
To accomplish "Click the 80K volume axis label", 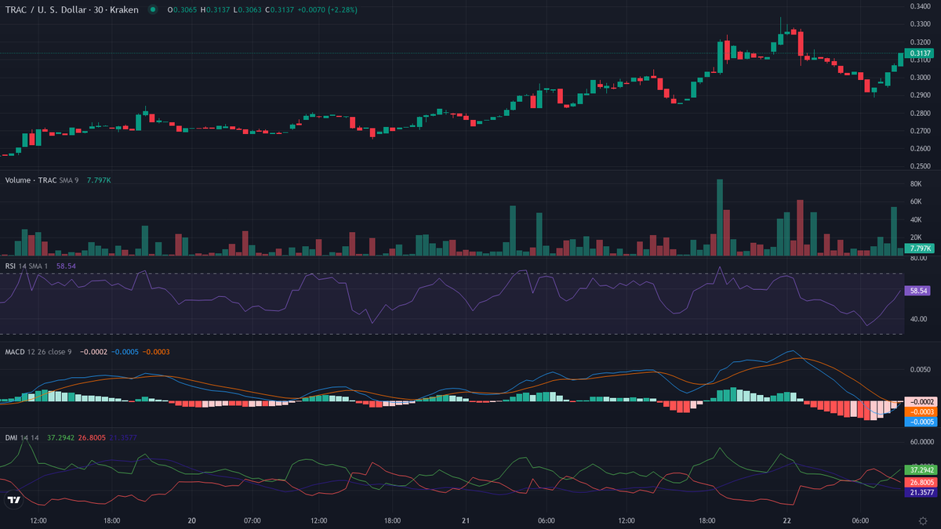I will pos(915,184).
